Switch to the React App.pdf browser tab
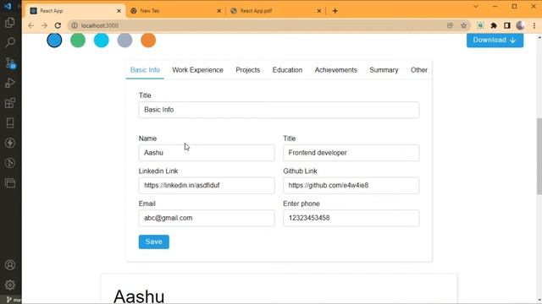The height and width of the screenshot is (304, 542). point(276,11)
